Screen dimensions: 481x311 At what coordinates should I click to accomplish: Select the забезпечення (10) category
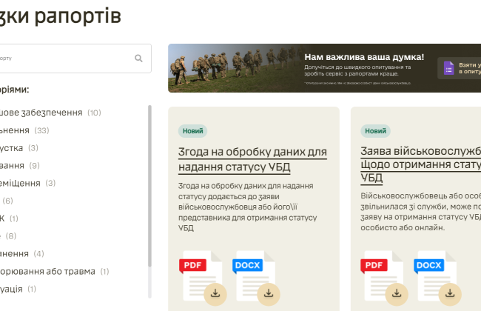[50, 113]
